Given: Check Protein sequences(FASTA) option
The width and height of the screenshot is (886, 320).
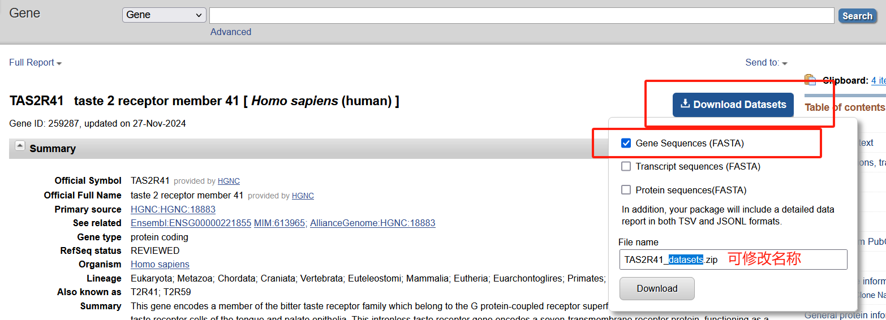Looking at the screenshot, I should click(x=626, y=190).
